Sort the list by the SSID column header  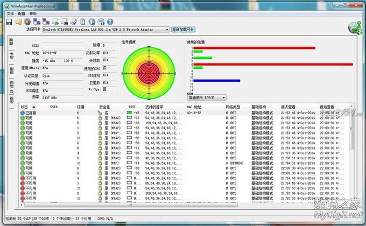(54, 107)
